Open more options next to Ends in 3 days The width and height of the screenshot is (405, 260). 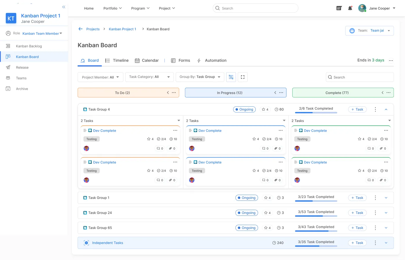391,61
